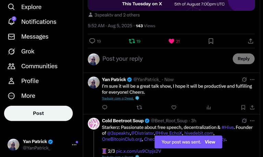Bookmark the main post
The height and width of the screenshot is (157, 263).
click(x=211, y=41)
